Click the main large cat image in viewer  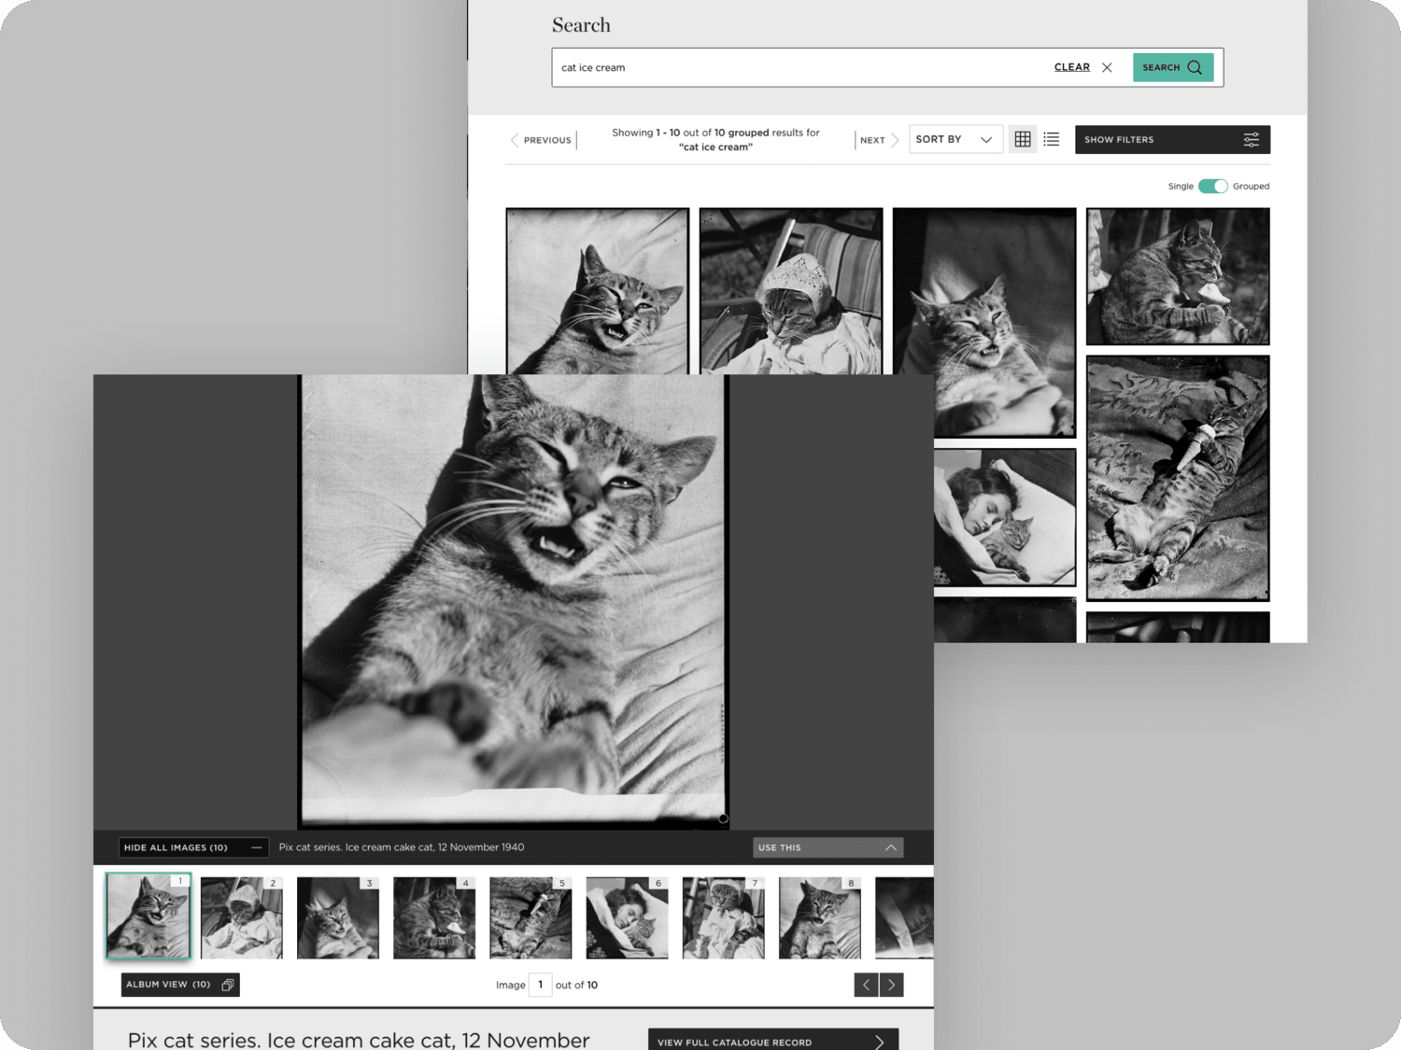click(513, 601)
